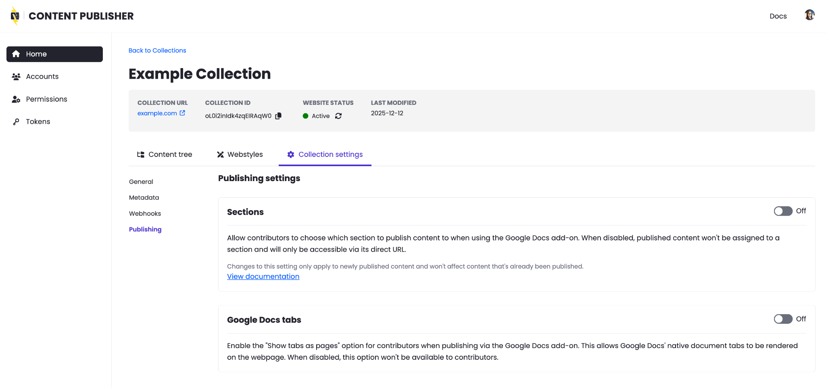Refresh the website status

(x=338, y=116)
